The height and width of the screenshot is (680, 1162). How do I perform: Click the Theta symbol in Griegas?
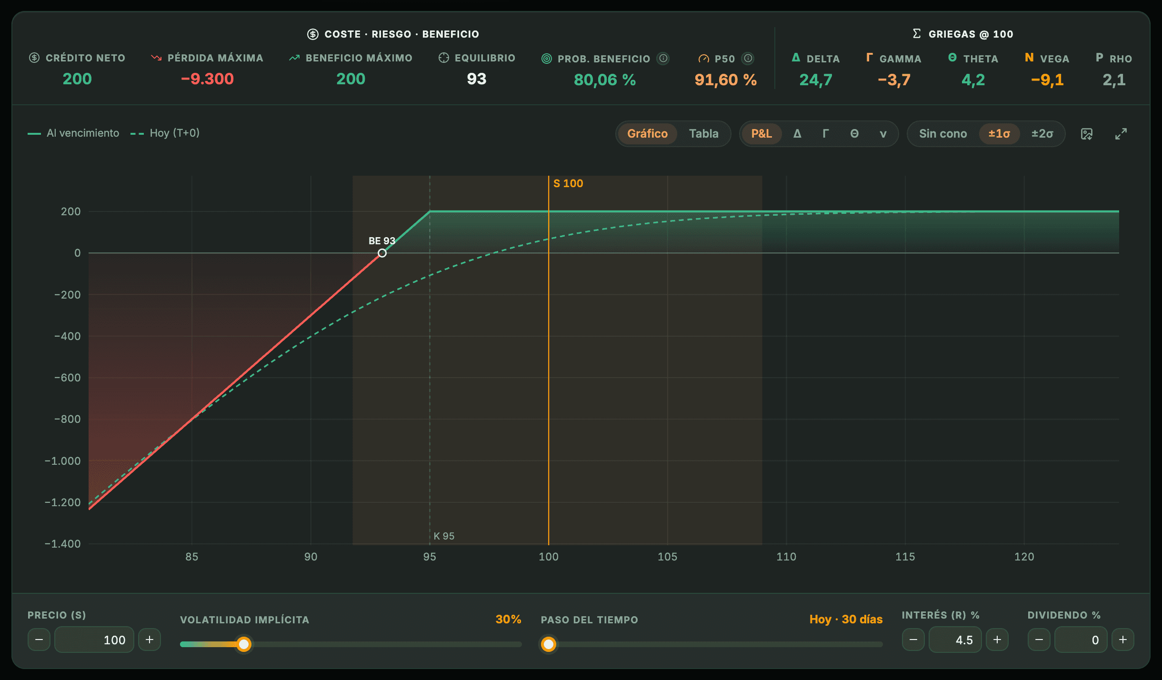[952, 57]
